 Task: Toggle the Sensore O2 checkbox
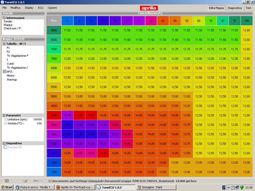click(5, 147)
